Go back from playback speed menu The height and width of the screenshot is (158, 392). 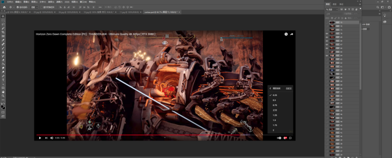tap(270, 88)
